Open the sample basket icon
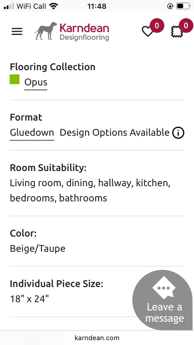Screen dimensions: 194x345 (177, 32)
